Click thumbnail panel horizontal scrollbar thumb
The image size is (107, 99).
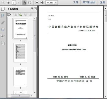(x=20, y=96)
